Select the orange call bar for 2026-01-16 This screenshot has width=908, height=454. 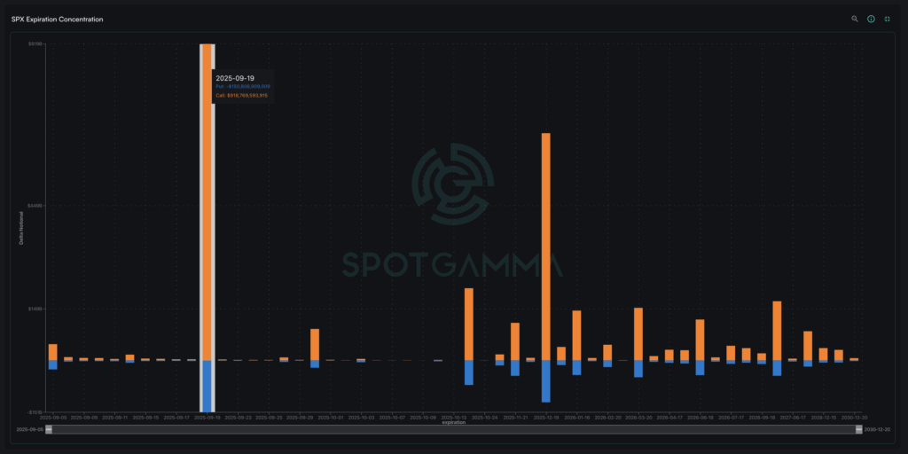click(576, 335)
